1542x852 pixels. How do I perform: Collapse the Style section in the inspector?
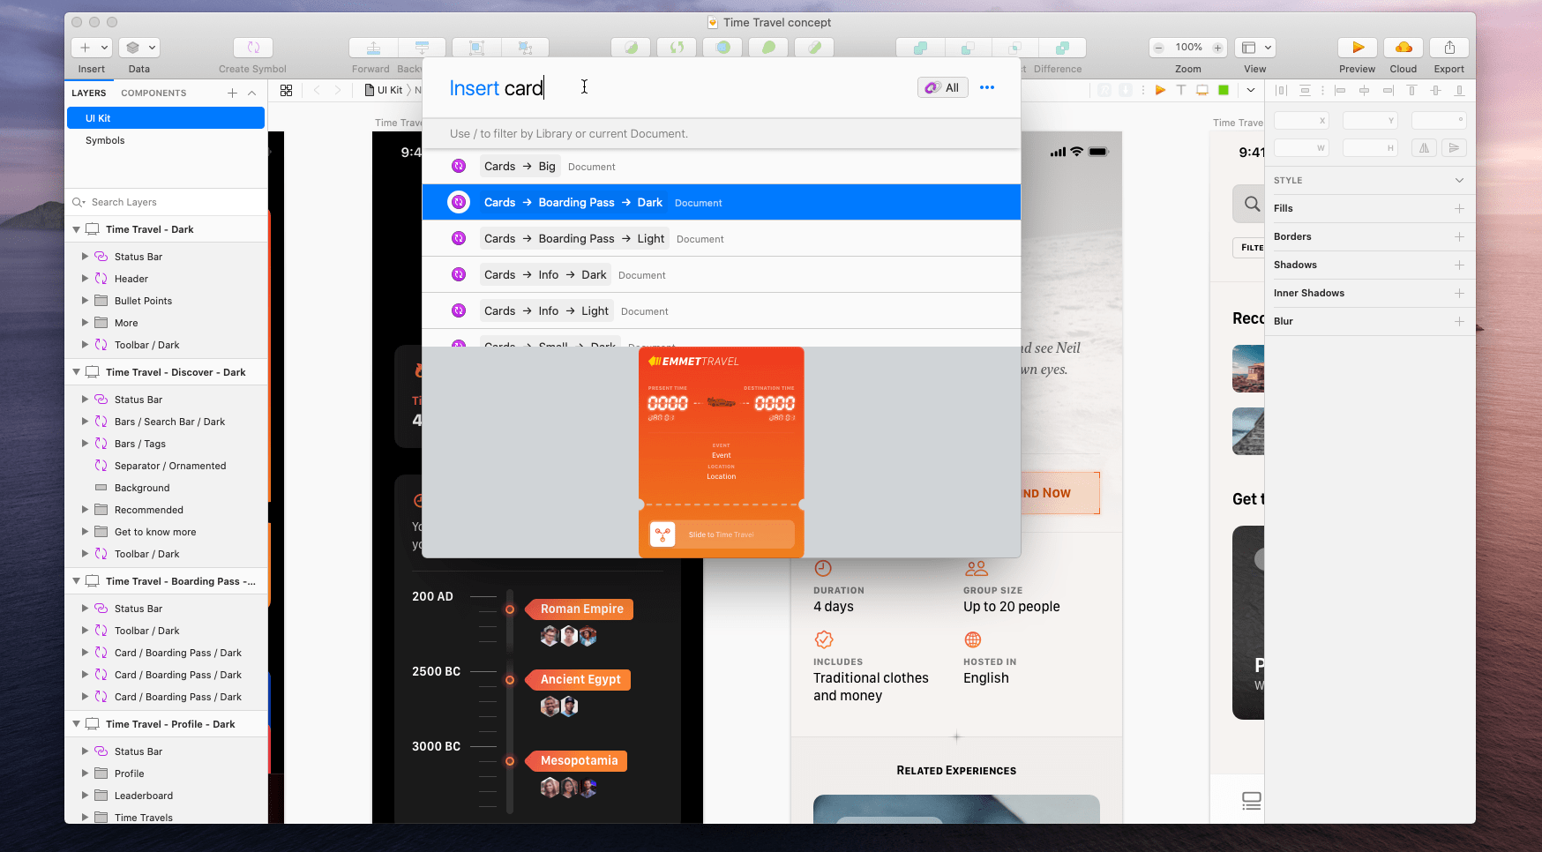[x=1460, y=180]
